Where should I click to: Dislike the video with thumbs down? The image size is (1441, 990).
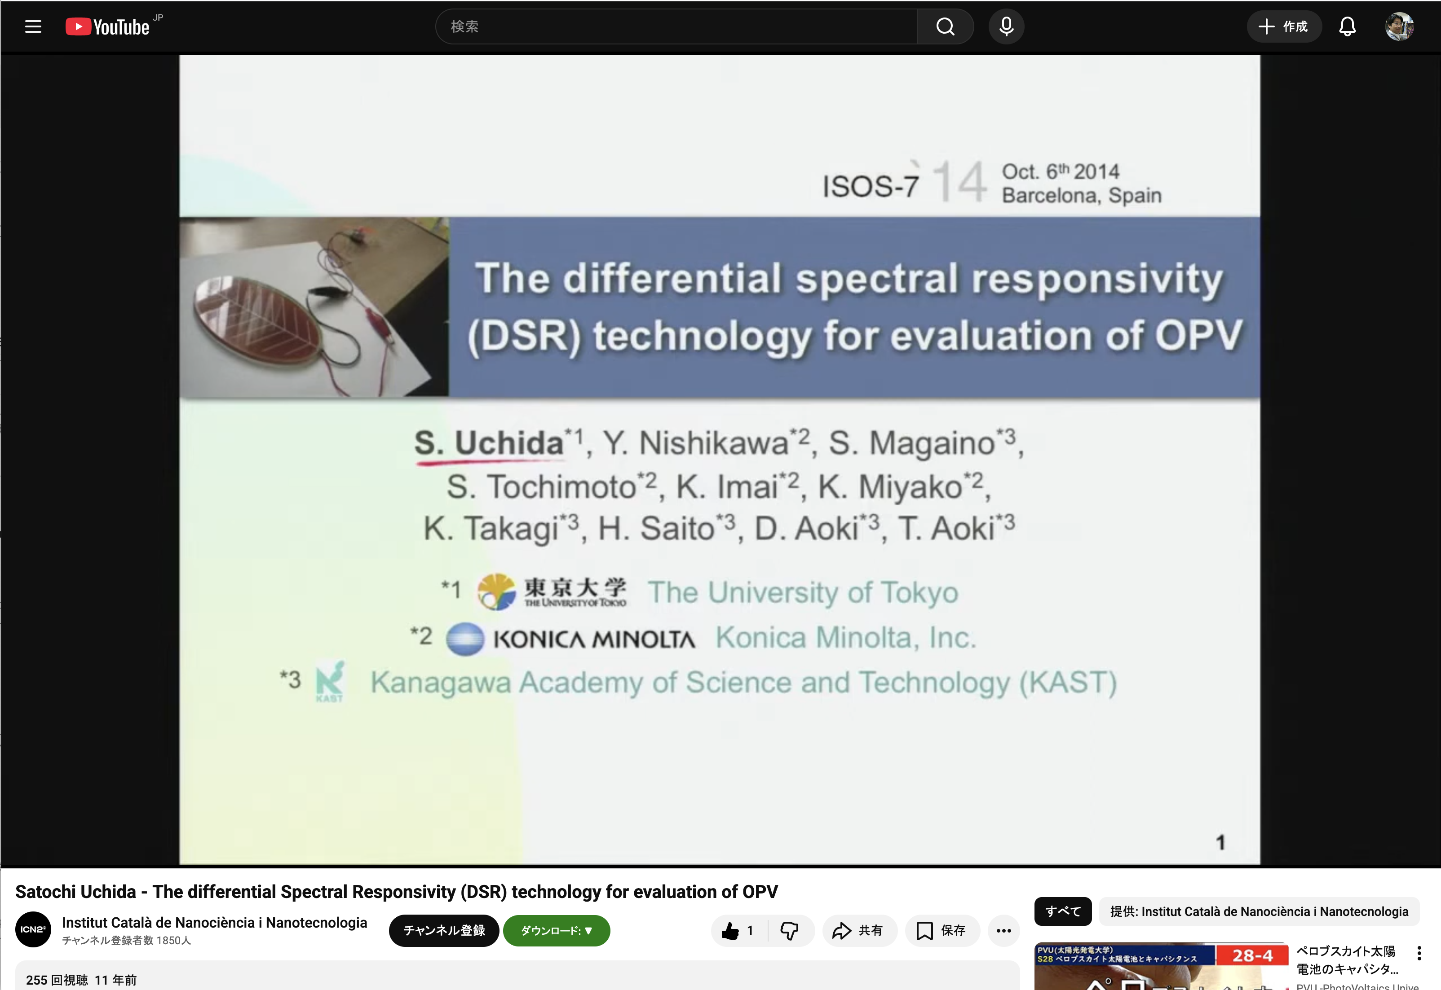tap(790, 930)
